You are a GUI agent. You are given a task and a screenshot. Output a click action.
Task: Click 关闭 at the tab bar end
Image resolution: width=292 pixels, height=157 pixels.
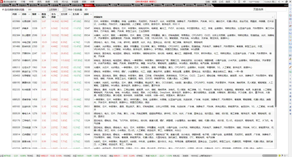pyautogui.click(x=286, y=5)
